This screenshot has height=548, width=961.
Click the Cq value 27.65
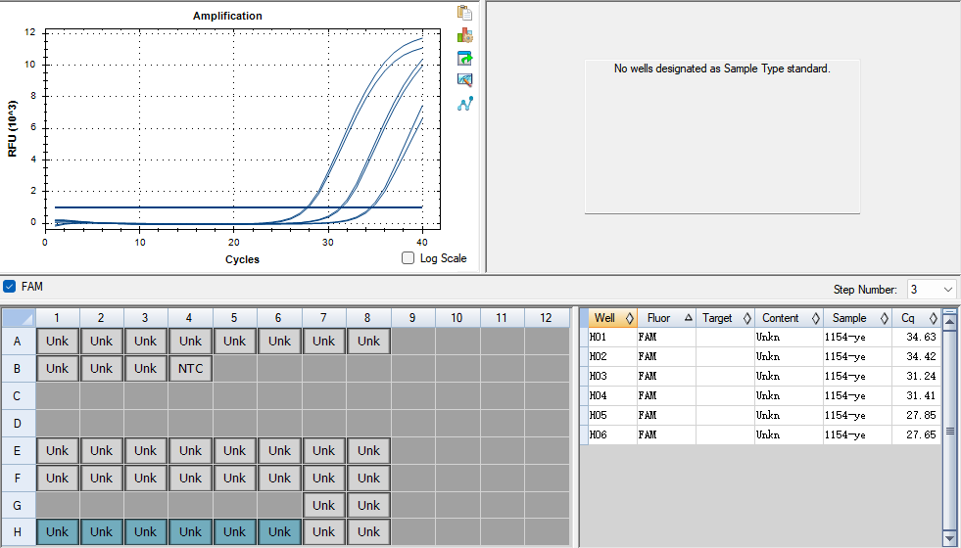point(921,434)
